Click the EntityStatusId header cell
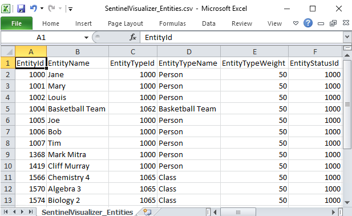The image size is (352, 216). tap(315, 63)
